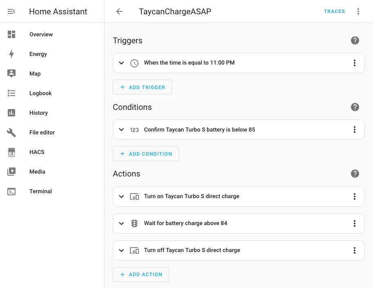373x288 pixels.
Task: Select HACS in the sidebar
Action: (37, 152)
